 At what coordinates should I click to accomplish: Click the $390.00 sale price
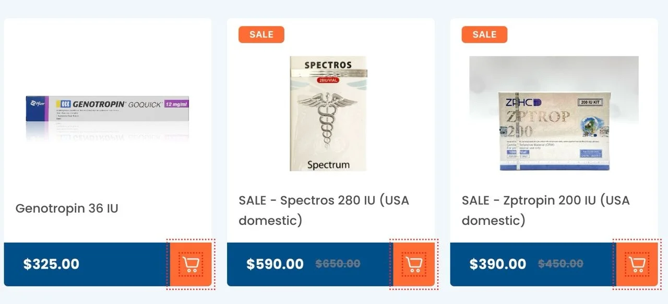[x=498, y=264]
